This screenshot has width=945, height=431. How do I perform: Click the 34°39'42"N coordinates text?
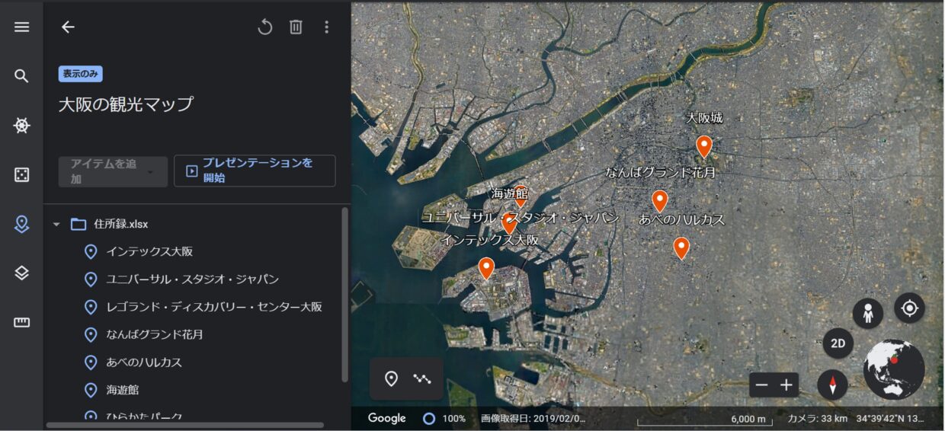click(890, 419)
